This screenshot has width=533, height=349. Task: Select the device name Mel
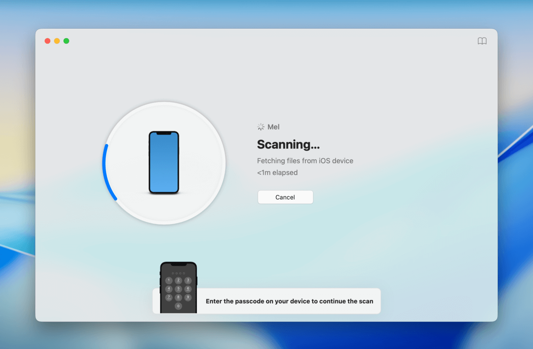click(x=273, y=127)
